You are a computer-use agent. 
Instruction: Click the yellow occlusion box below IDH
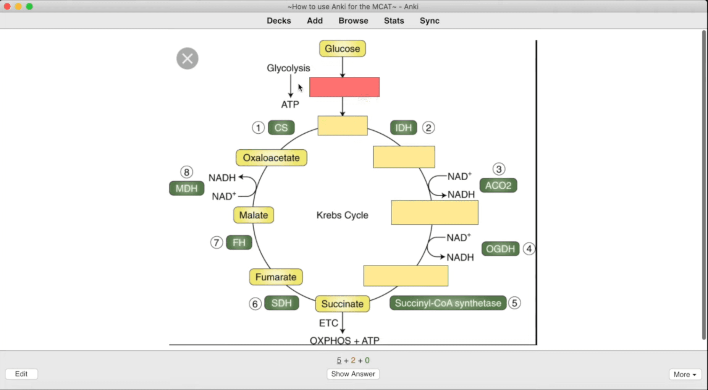(x=404, y=157)
